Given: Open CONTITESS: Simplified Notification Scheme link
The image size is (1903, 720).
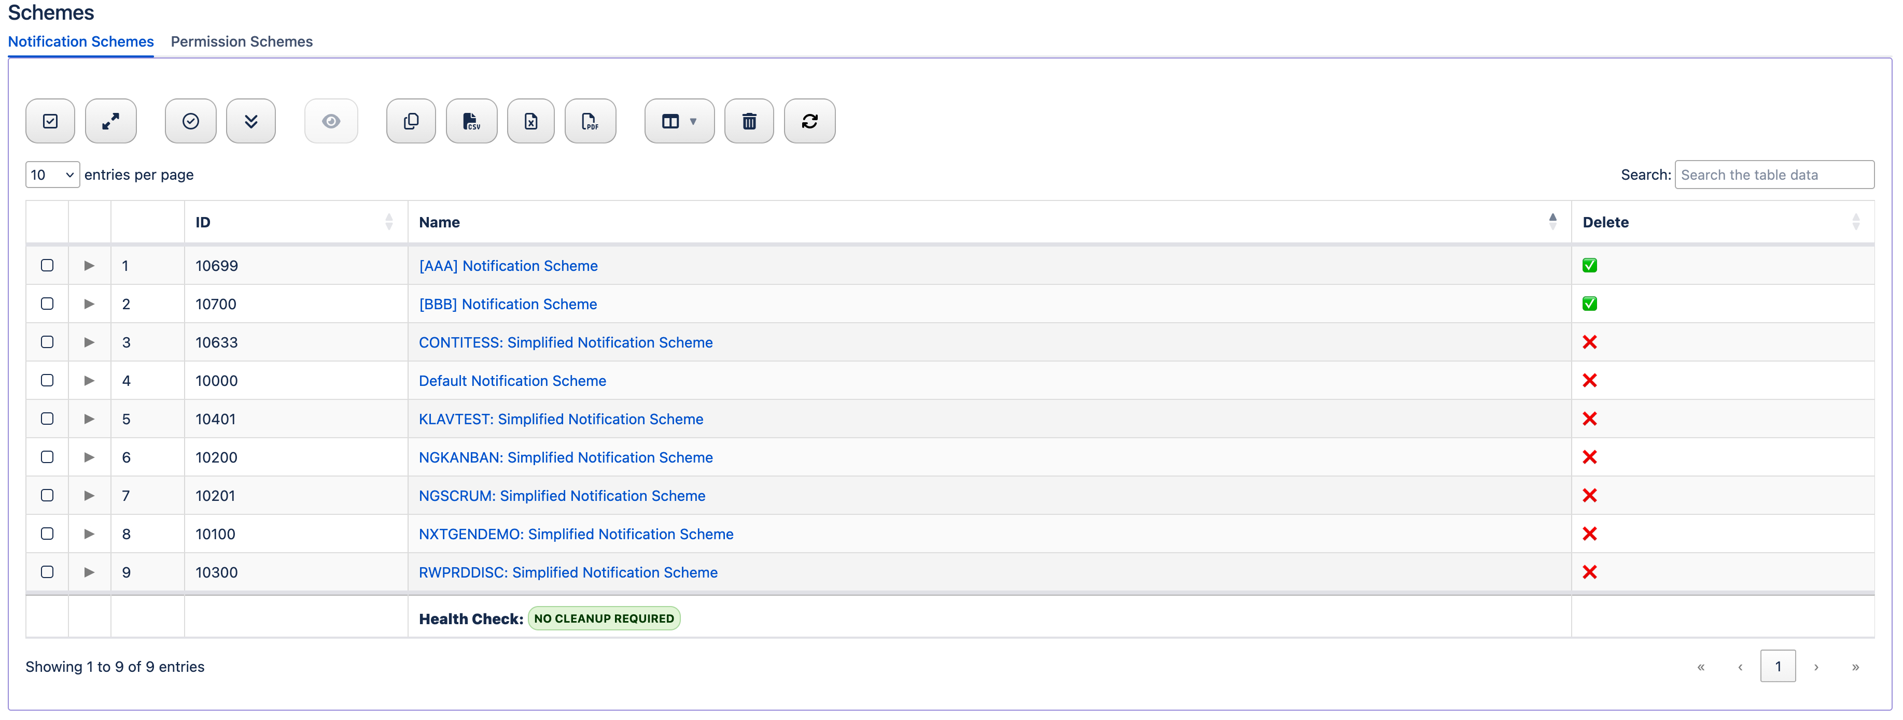Looking at the screenshot, I should click(x=565, y=342).
